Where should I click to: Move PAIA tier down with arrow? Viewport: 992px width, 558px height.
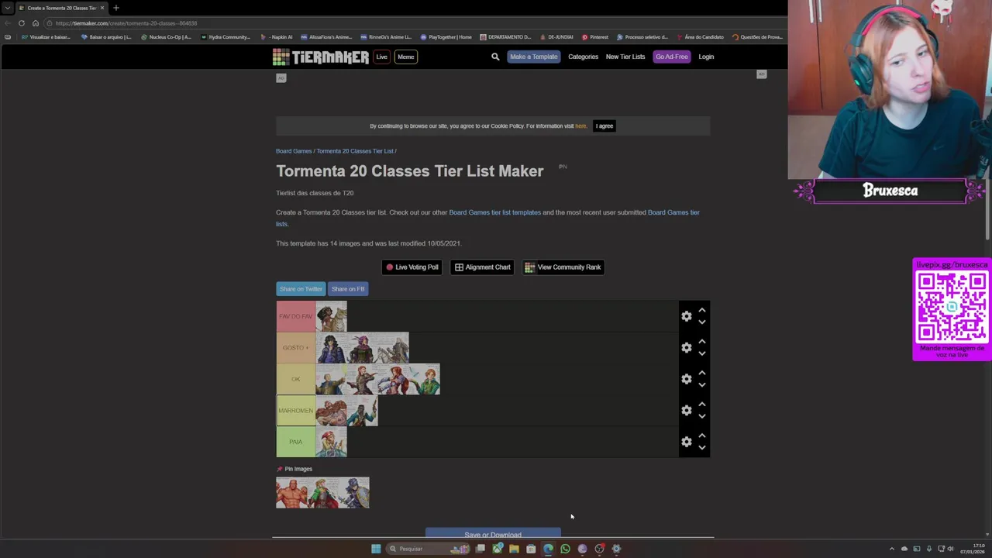click(701, 448)
